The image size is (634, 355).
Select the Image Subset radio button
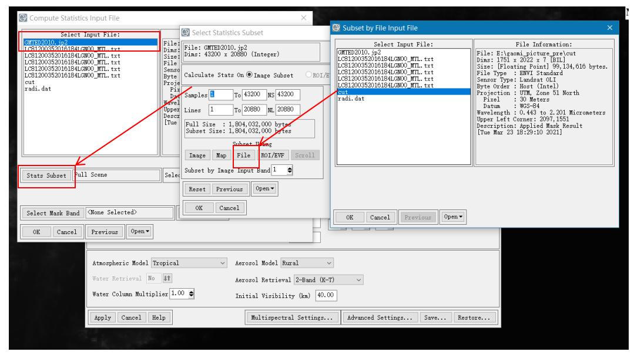pyautogui.click(x=249, y=75)
